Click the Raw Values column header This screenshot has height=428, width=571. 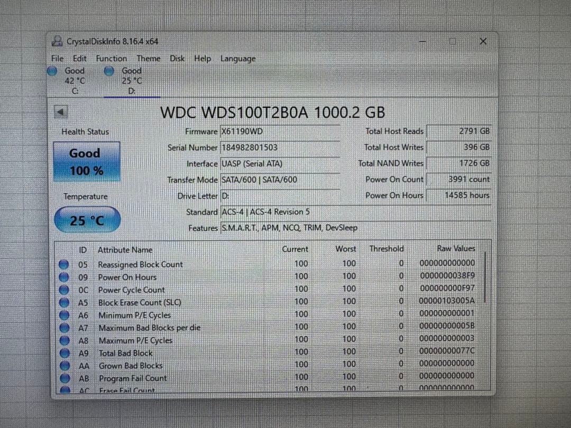coord(456,248)
